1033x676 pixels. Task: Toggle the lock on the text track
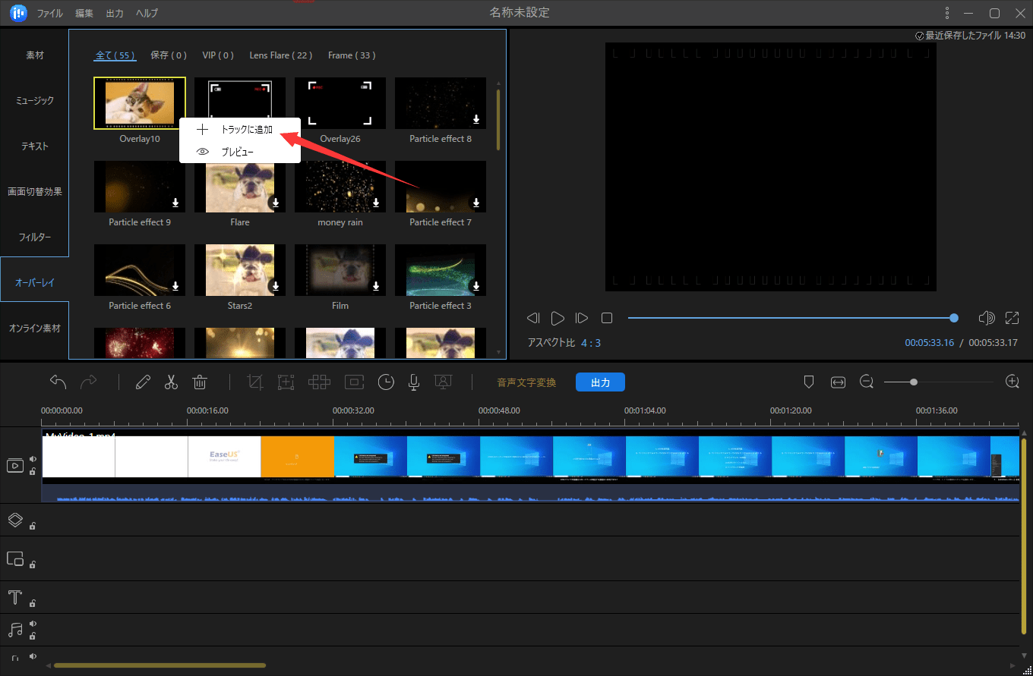coord(33,603)
